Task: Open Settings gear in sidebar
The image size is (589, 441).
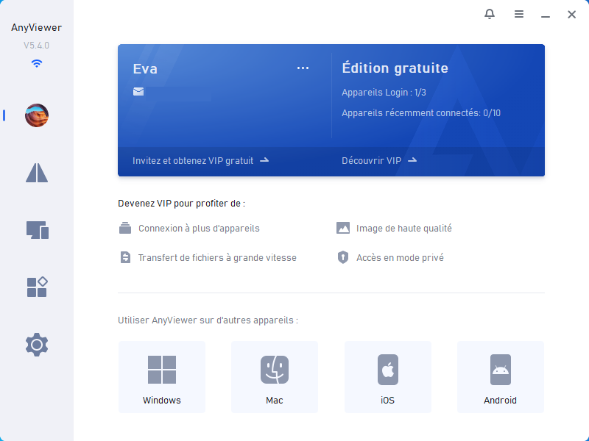Action: pyautogui.click(x=37, y=344)
